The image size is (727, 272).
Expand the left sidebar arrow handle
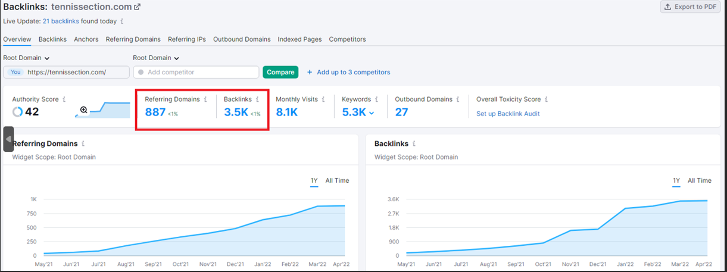pyautogui.click(x=8, y=139)
